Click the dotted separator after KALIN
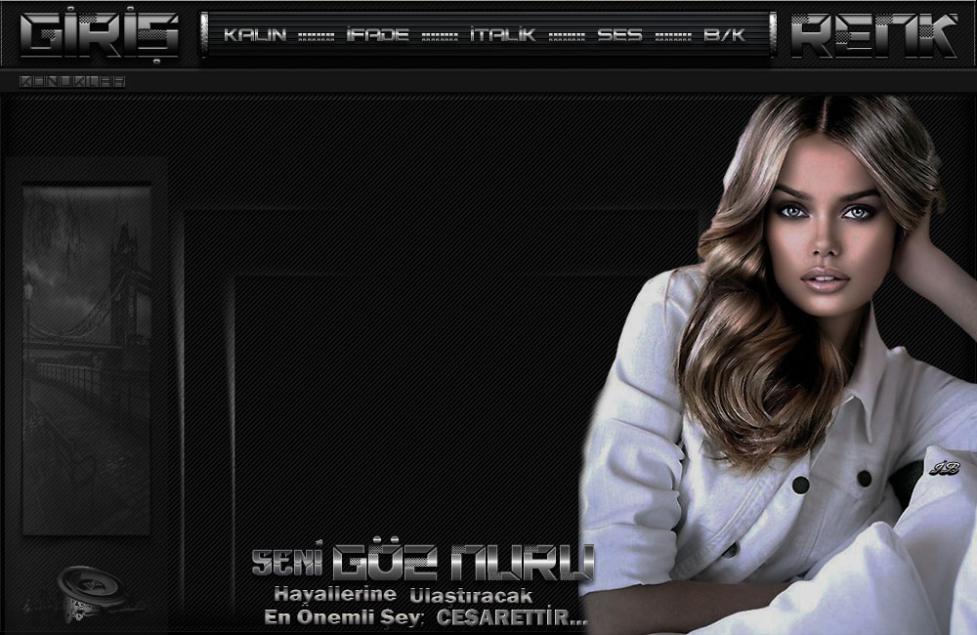This screenshot has width=977, height=635. tap(315, 36)
